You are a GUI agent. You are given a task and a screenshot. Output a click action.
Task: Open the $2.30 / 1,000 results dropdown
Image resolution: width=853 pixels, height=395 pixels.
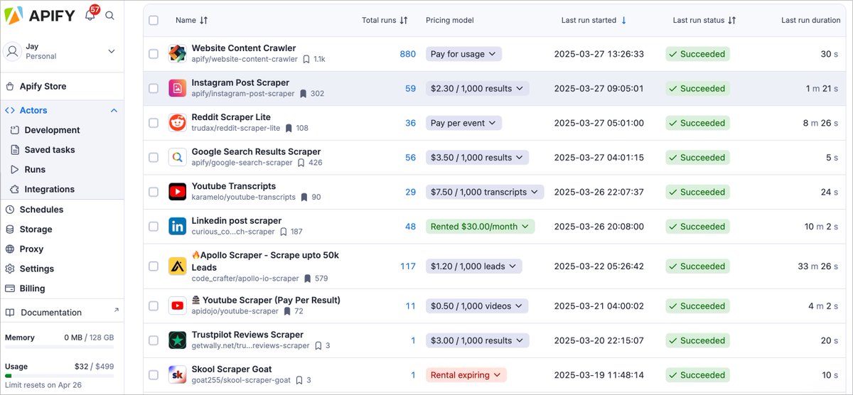477,88
